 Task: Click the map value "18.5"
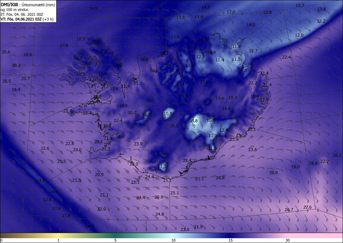tap(81, 39)
